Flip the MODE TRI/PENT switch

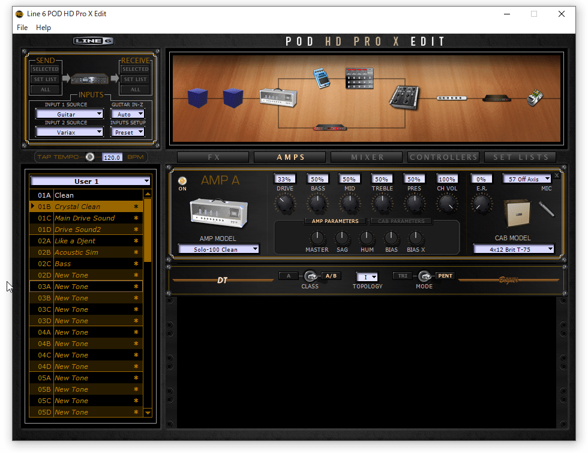424,276
